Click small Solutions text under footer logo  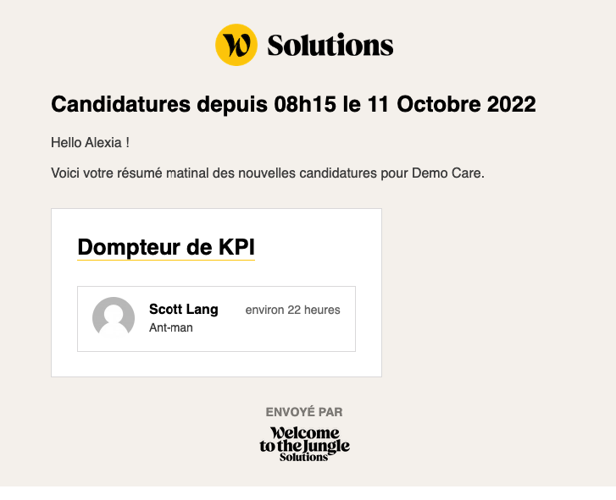point(303,457)
